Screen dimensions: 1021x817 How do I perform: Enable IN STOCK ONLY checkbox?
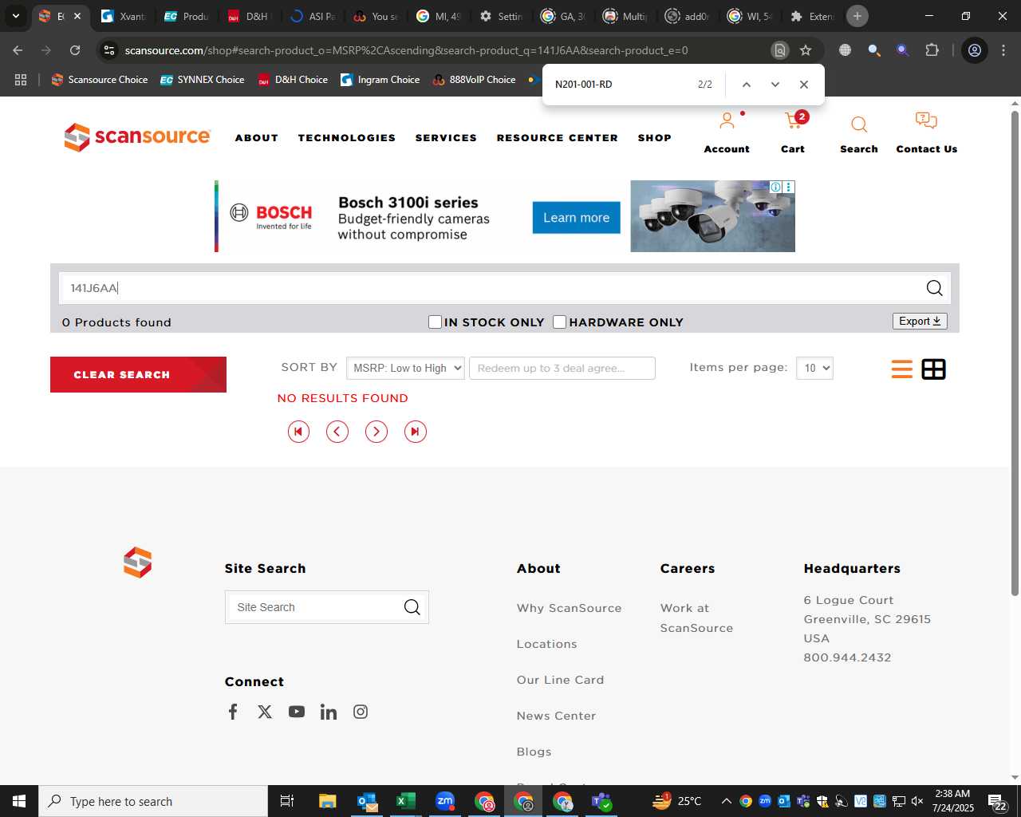(x=435, y=322)
